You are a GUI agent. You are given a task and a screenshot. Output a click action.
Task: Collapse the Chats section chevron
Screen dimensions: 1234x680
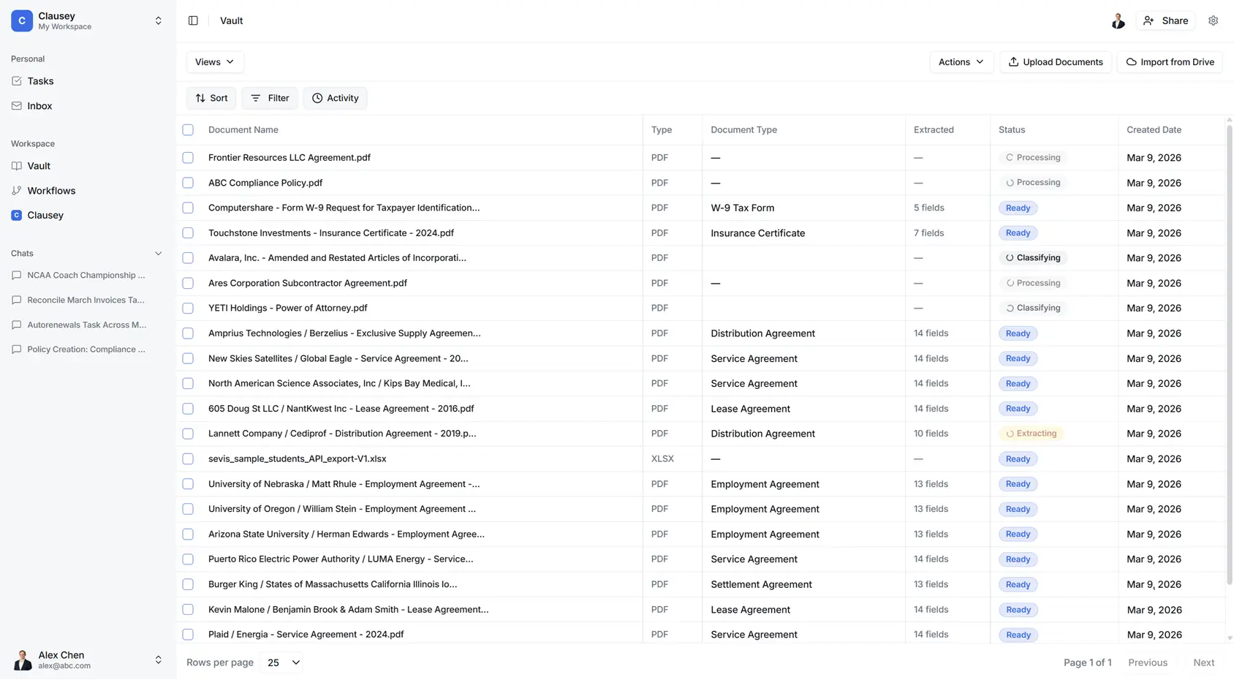[158, 254]
